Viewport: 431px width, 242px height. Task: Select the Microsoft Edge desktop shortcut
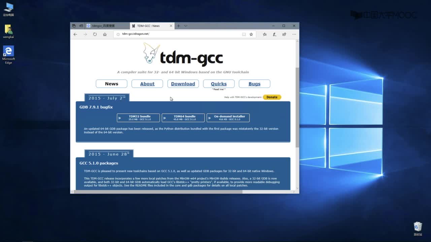point(8,55)
